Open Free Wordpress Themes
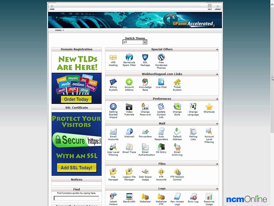This screenshot has height=206, width=274. 161,62
